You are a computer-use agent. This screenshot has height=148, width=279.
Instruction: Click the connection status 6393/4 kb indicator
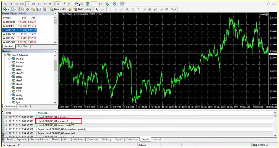click(260, 145)
